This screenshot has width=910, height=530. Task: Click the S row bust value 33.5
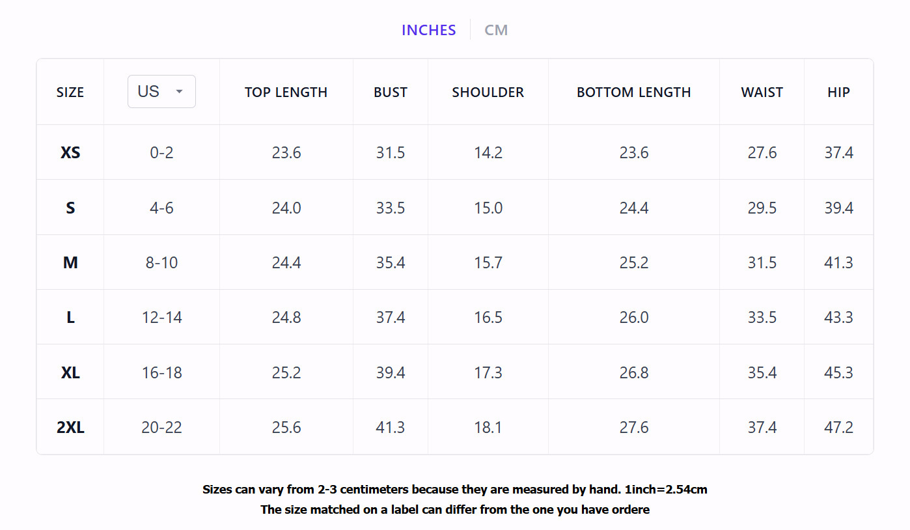tap(391, 208)
